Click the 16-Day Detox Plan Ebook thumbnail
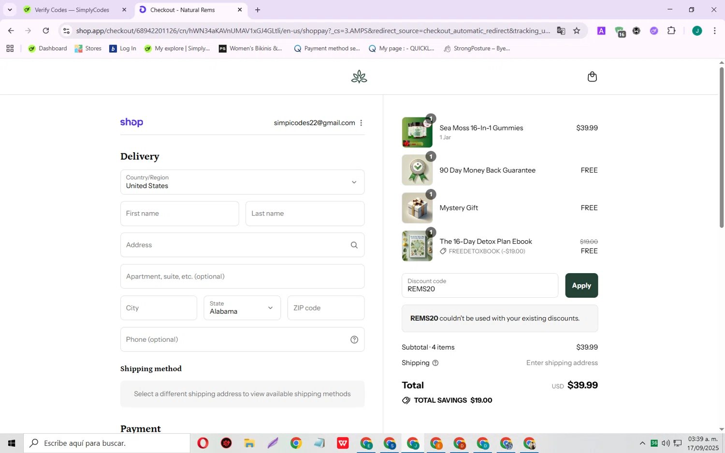 pos(417,246)
